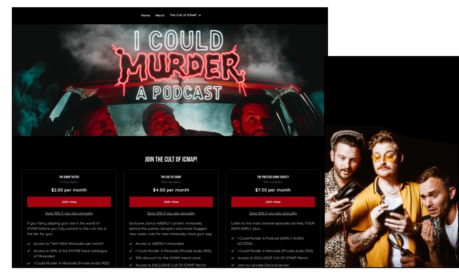This screenshot has width=459, height=275.
Task: Open the Home page from navigation
Action: click(145, 15)
